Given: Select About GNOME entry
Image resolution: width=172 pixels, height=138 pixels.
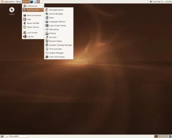Looking at the screenshot, I should (33, 23).
